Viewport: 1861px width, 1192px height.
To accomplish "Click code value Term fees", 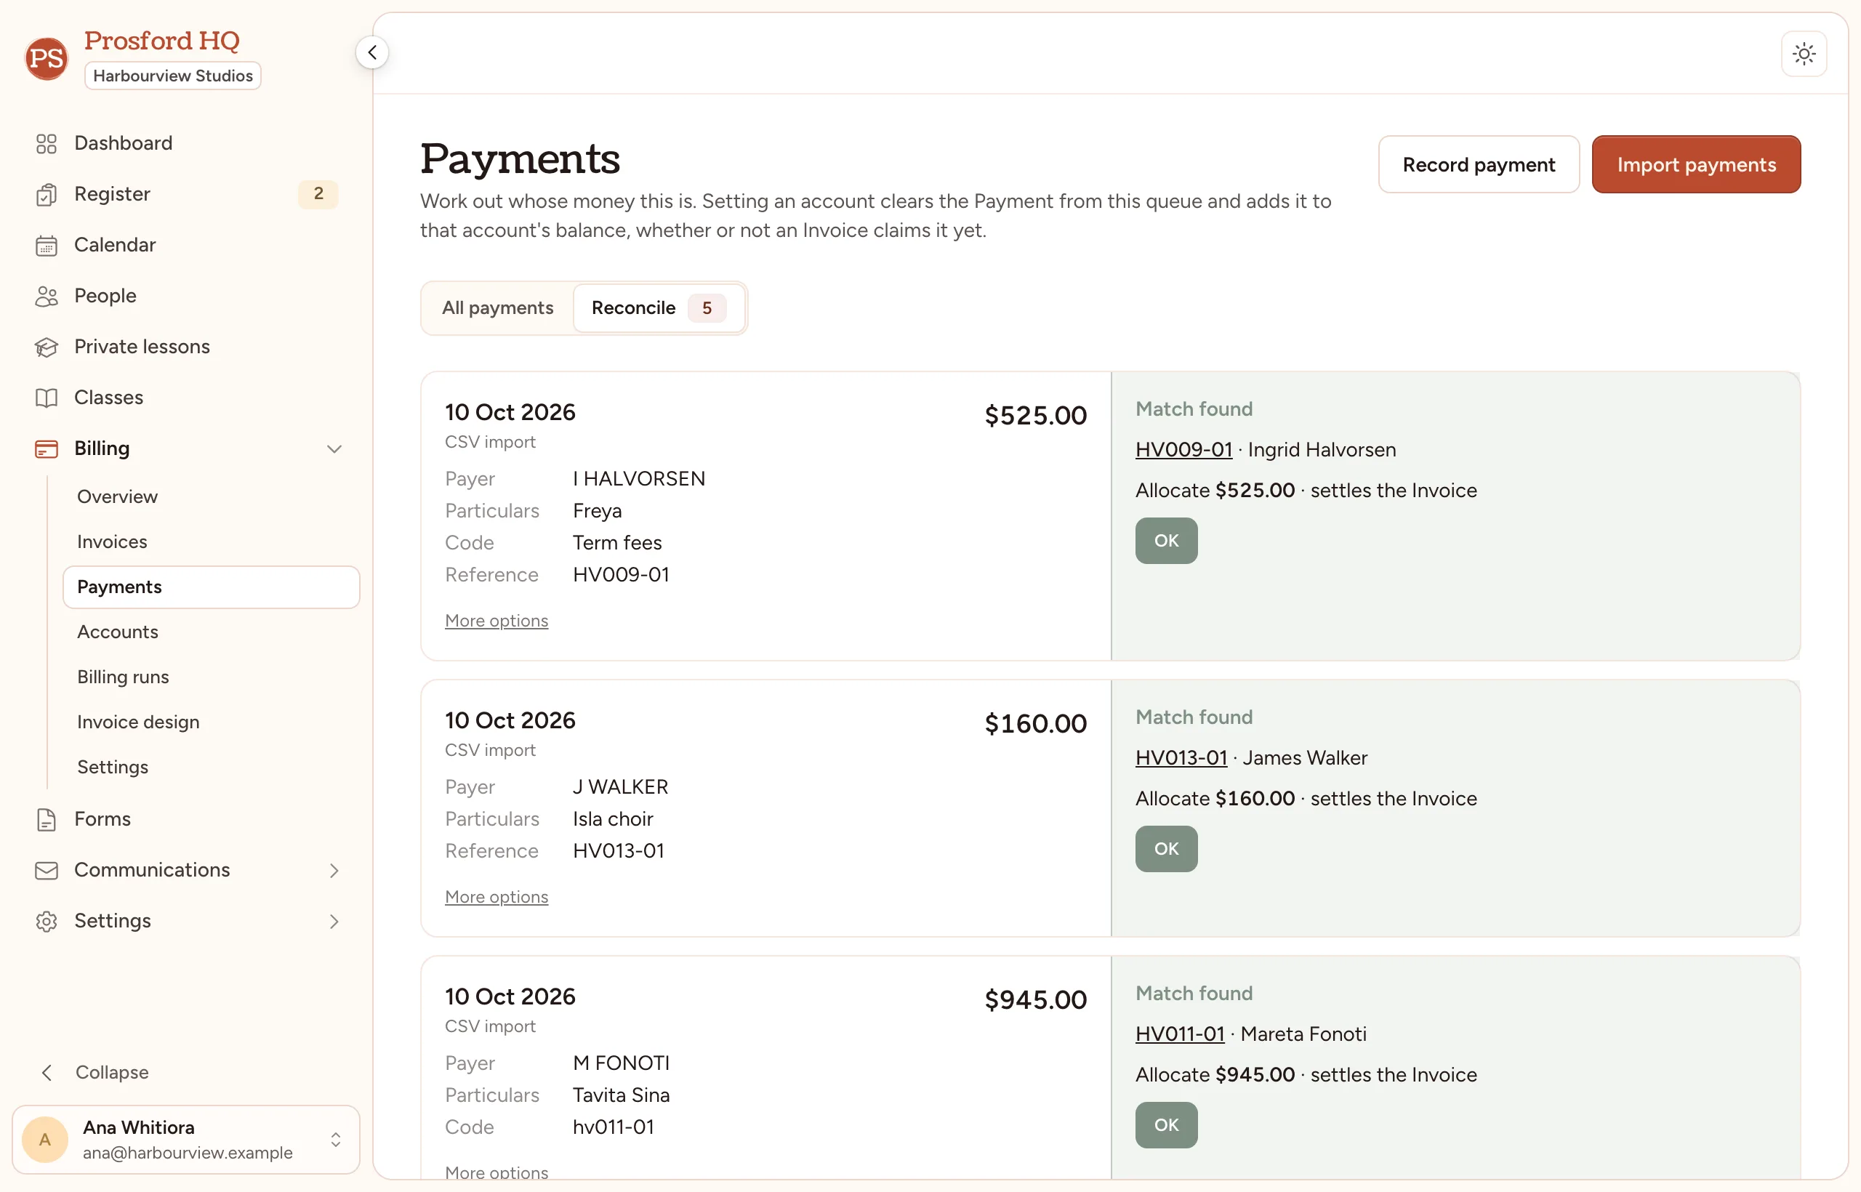I will point(617,543).
